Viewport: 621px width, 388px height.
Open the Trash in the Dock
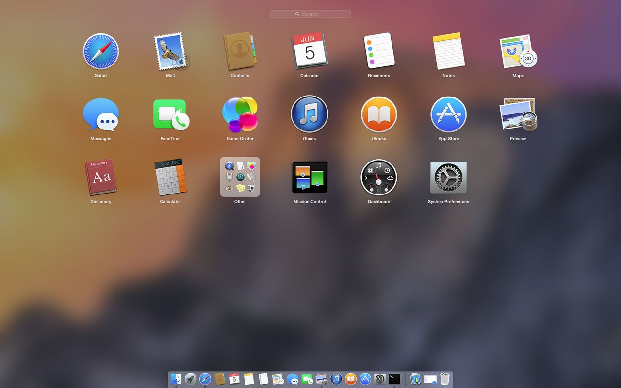pos(445,379)
